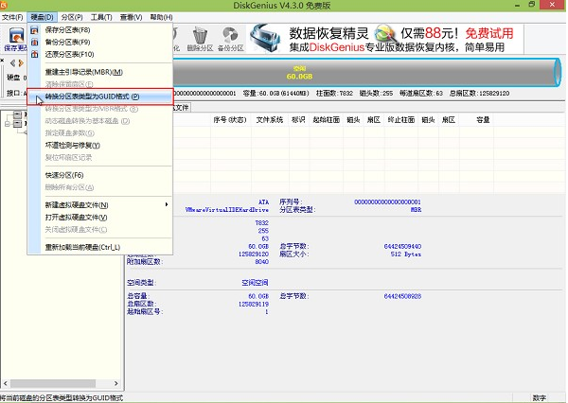Click the greyed 指定硬盘参数(G) entry

[100, 133]
